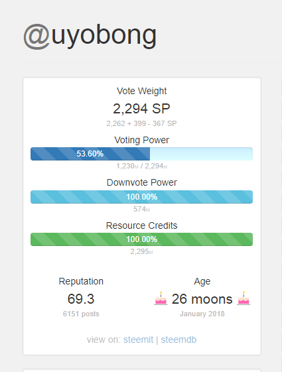Click the 574 downvote mana value
This screenshot has width=282, height=372.
tap(141, 209)
